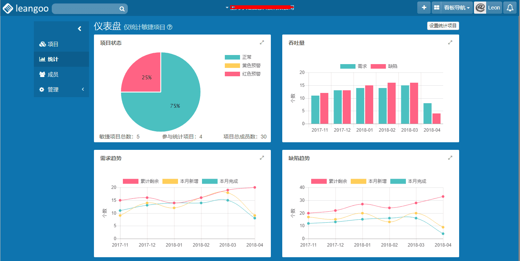Viewport: 520px width, 261px height.
Task: Select the 项目 icon in the sidebar
Action: (x=42, y=44)
